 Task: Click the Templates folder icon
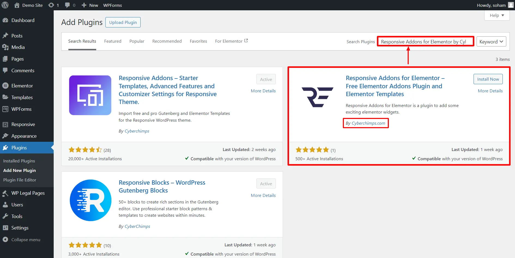click(5, 97)
